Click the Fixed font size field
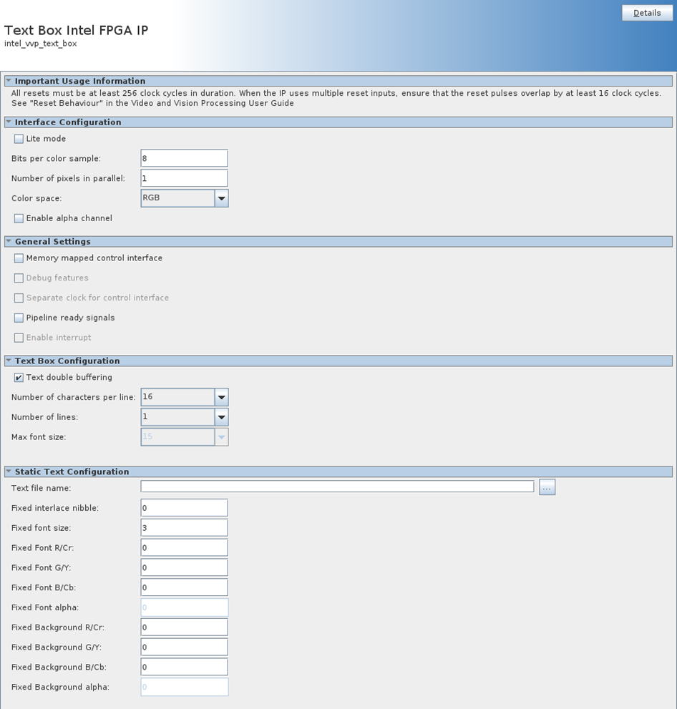677x709 pixels. point(184,528)
